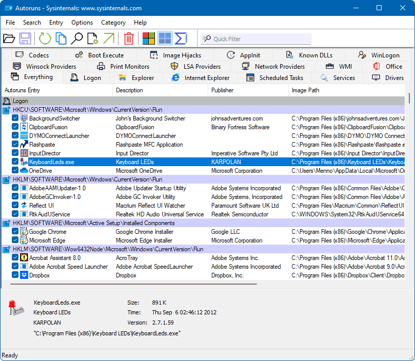Screen dimensions: 415x361
Task: Click the vertical scrollbar thumb of the list
Action: click(x=409, y=98)
